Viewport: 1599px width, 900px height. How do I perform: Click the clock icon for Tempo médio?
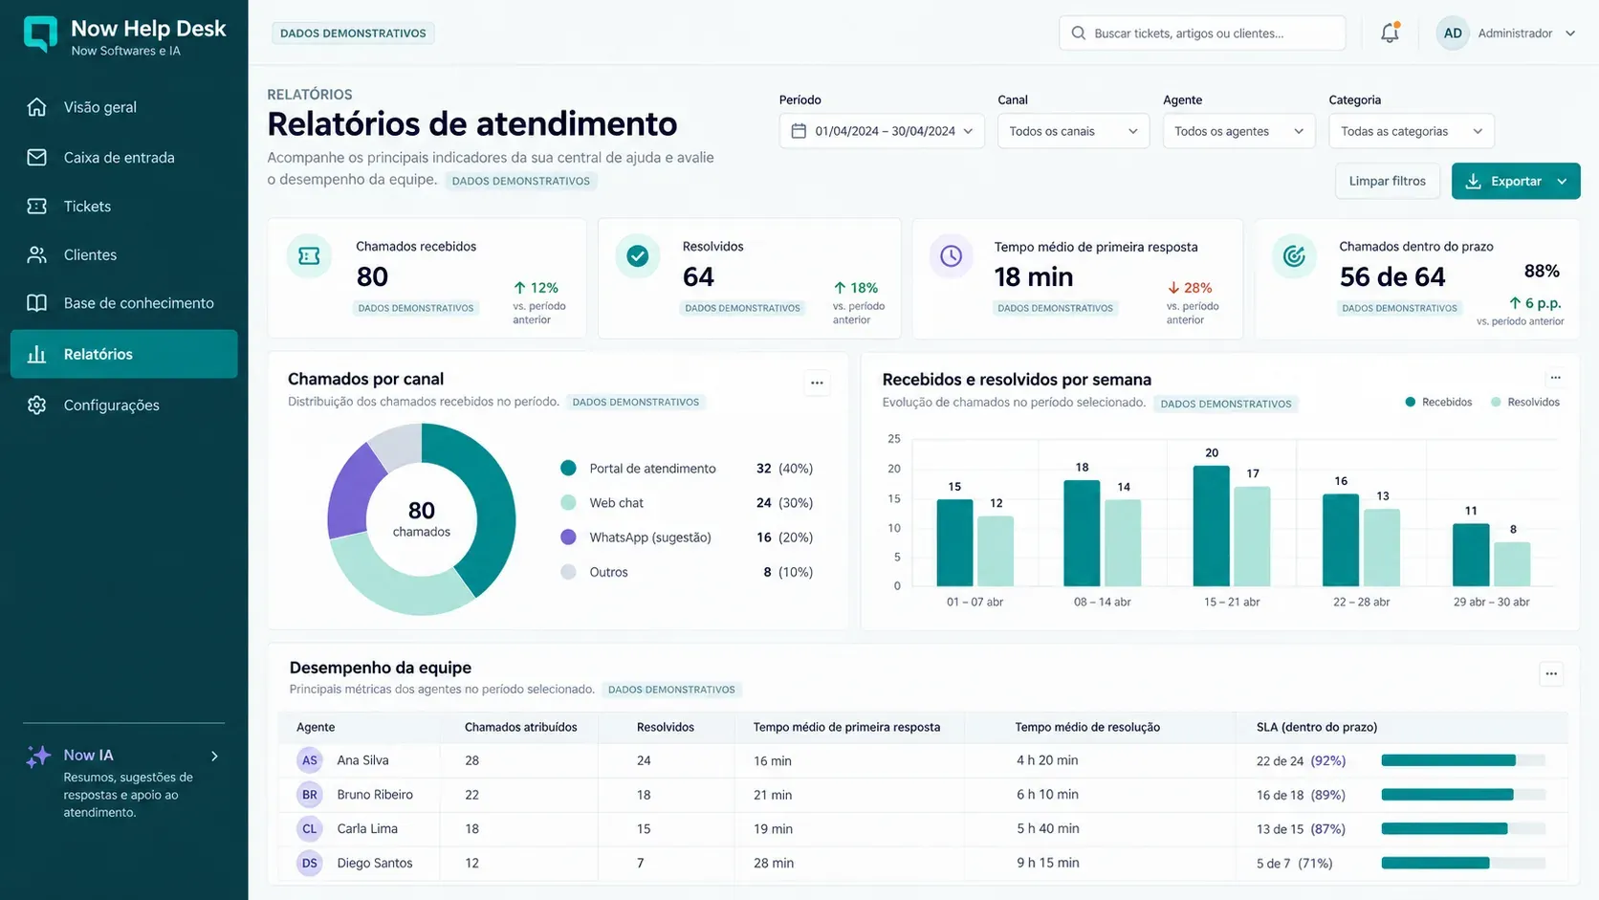pos(951,256)
